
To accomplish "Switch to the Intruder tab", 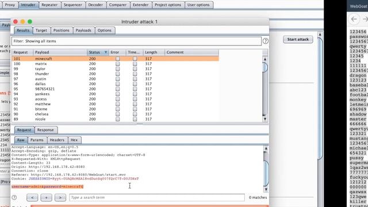I will coord(28,5).
